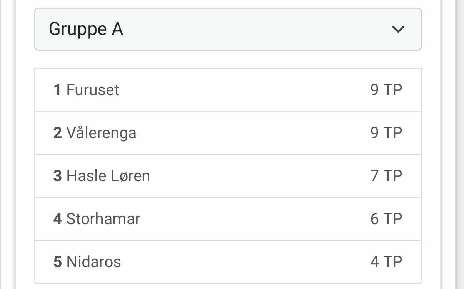Screen dimensions: 464x289
Task: Click Furuset's 9 TP points value
Action: point(386,90)
